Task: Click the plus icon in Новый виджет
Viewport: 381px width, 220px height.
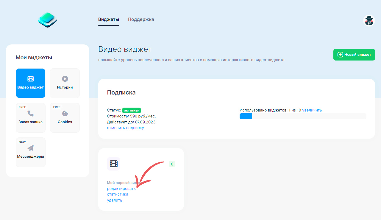Action: point(340,55)
